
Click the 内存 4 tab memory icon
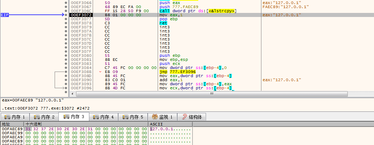[x=96, y=117]
